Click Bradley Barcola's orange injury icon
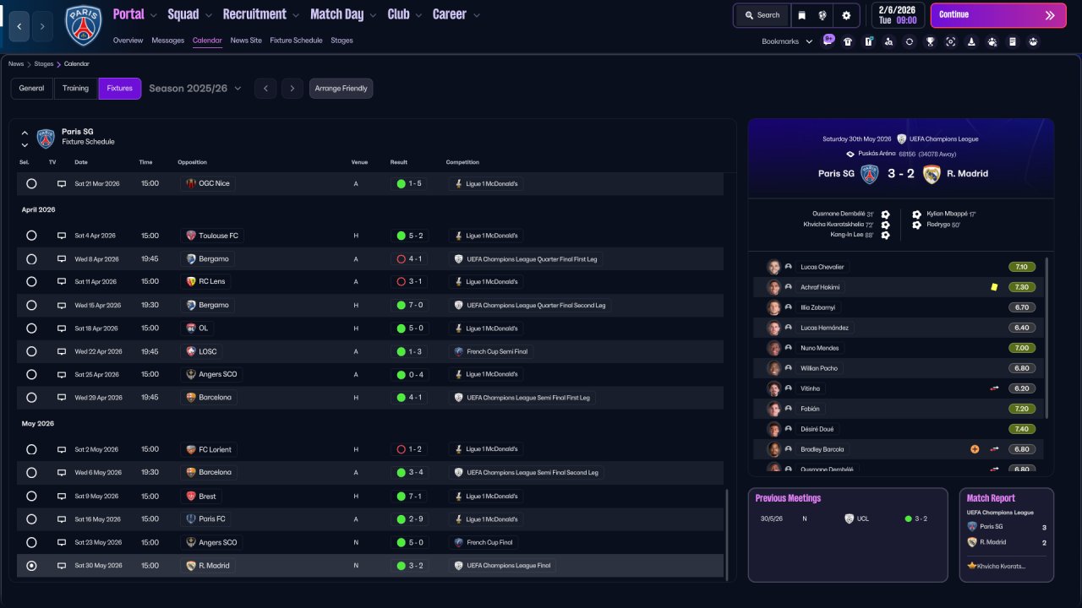 975,449
